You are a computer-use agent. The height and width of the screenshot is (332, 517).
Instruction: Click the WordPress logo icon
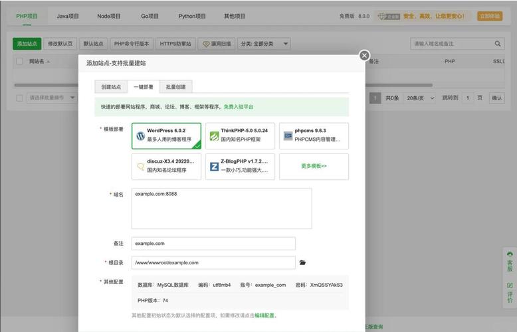click(141, 135)
